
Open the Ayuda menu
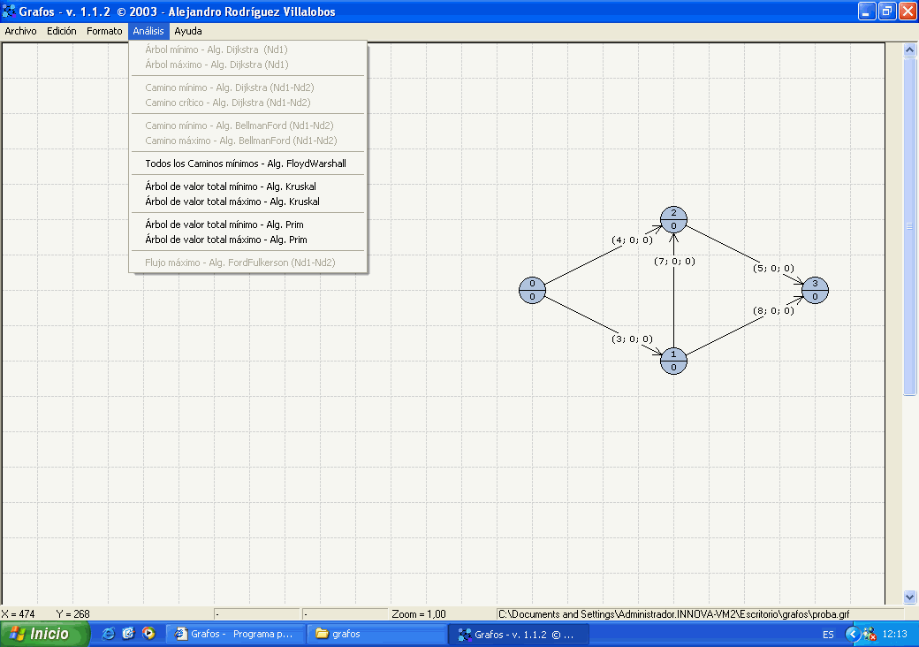(188, 31)
